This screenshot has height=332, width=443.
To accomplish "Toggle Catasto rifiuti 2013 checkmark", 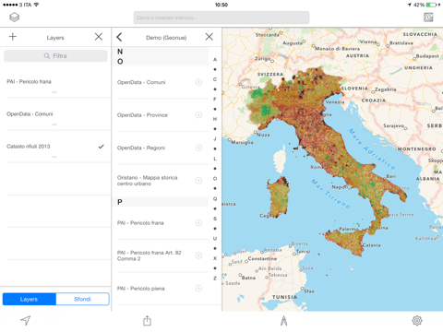I will tap(101, 147).
